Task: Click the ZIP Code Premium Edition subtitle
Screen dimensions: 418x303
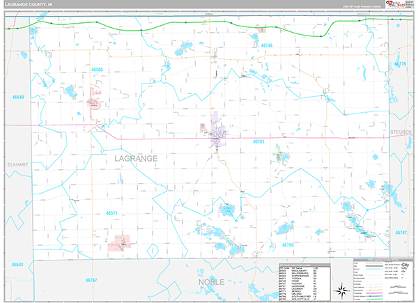Action: coord(362,6)
